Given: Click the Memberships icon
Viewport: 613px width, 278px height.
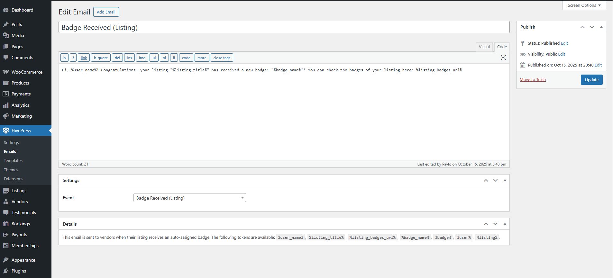Looking at the screenshot, I should coord(6,246).
